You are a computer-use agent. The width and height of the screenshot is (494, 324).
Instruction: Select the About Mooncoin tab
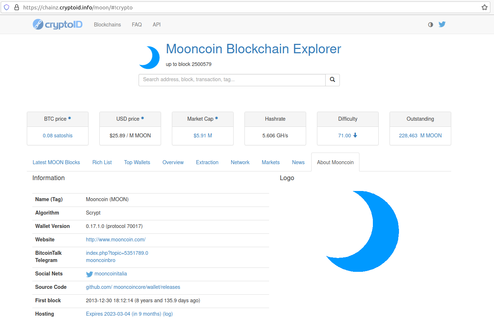335,162
